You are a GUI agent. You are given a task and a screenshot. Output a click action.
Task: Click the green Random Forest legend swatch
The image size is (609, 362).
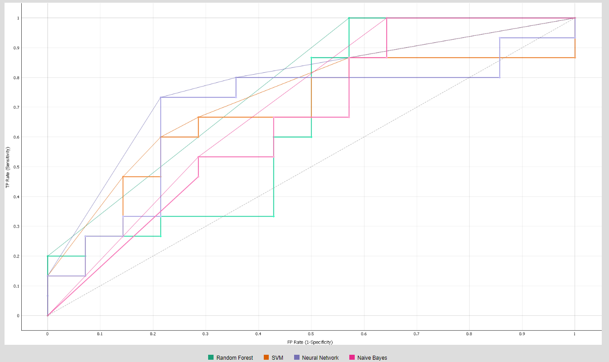211,357
